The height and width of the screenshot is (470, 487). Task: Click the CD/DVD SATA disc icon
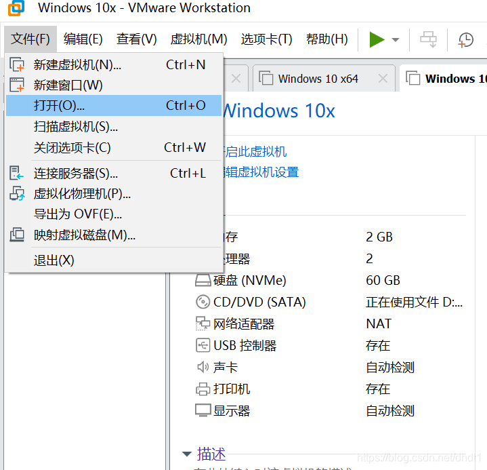203,302
